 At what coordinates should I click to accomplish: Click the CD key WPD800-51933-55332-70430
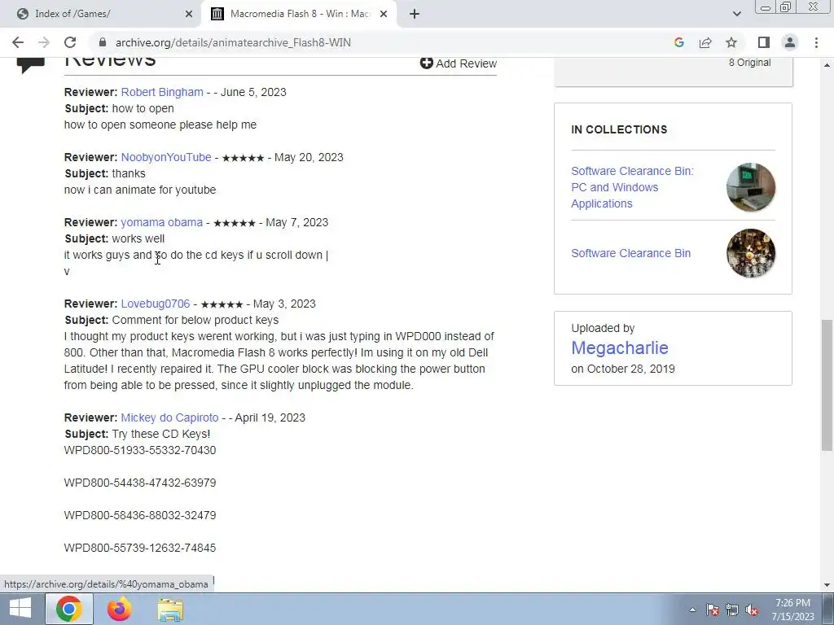pos(140,450)
